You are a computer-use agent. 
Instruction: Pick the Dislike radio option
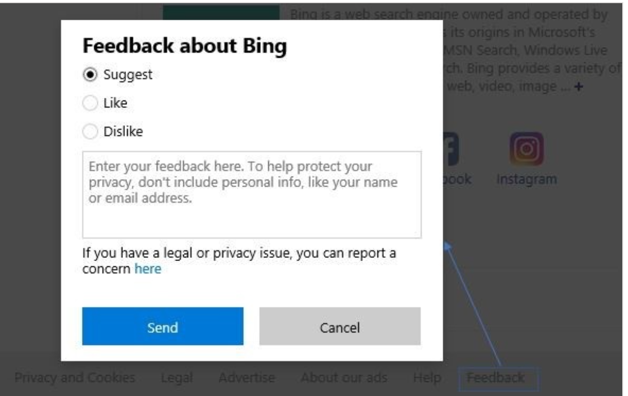coord(91,132)
